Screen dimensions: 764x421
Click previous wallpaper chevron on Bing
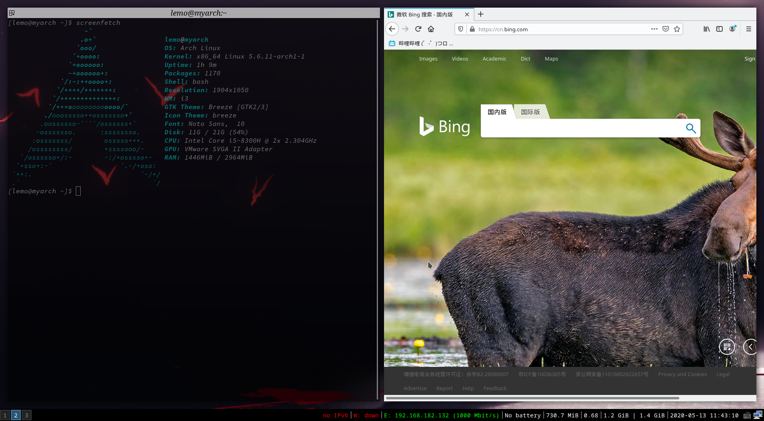tap(750, 347)
